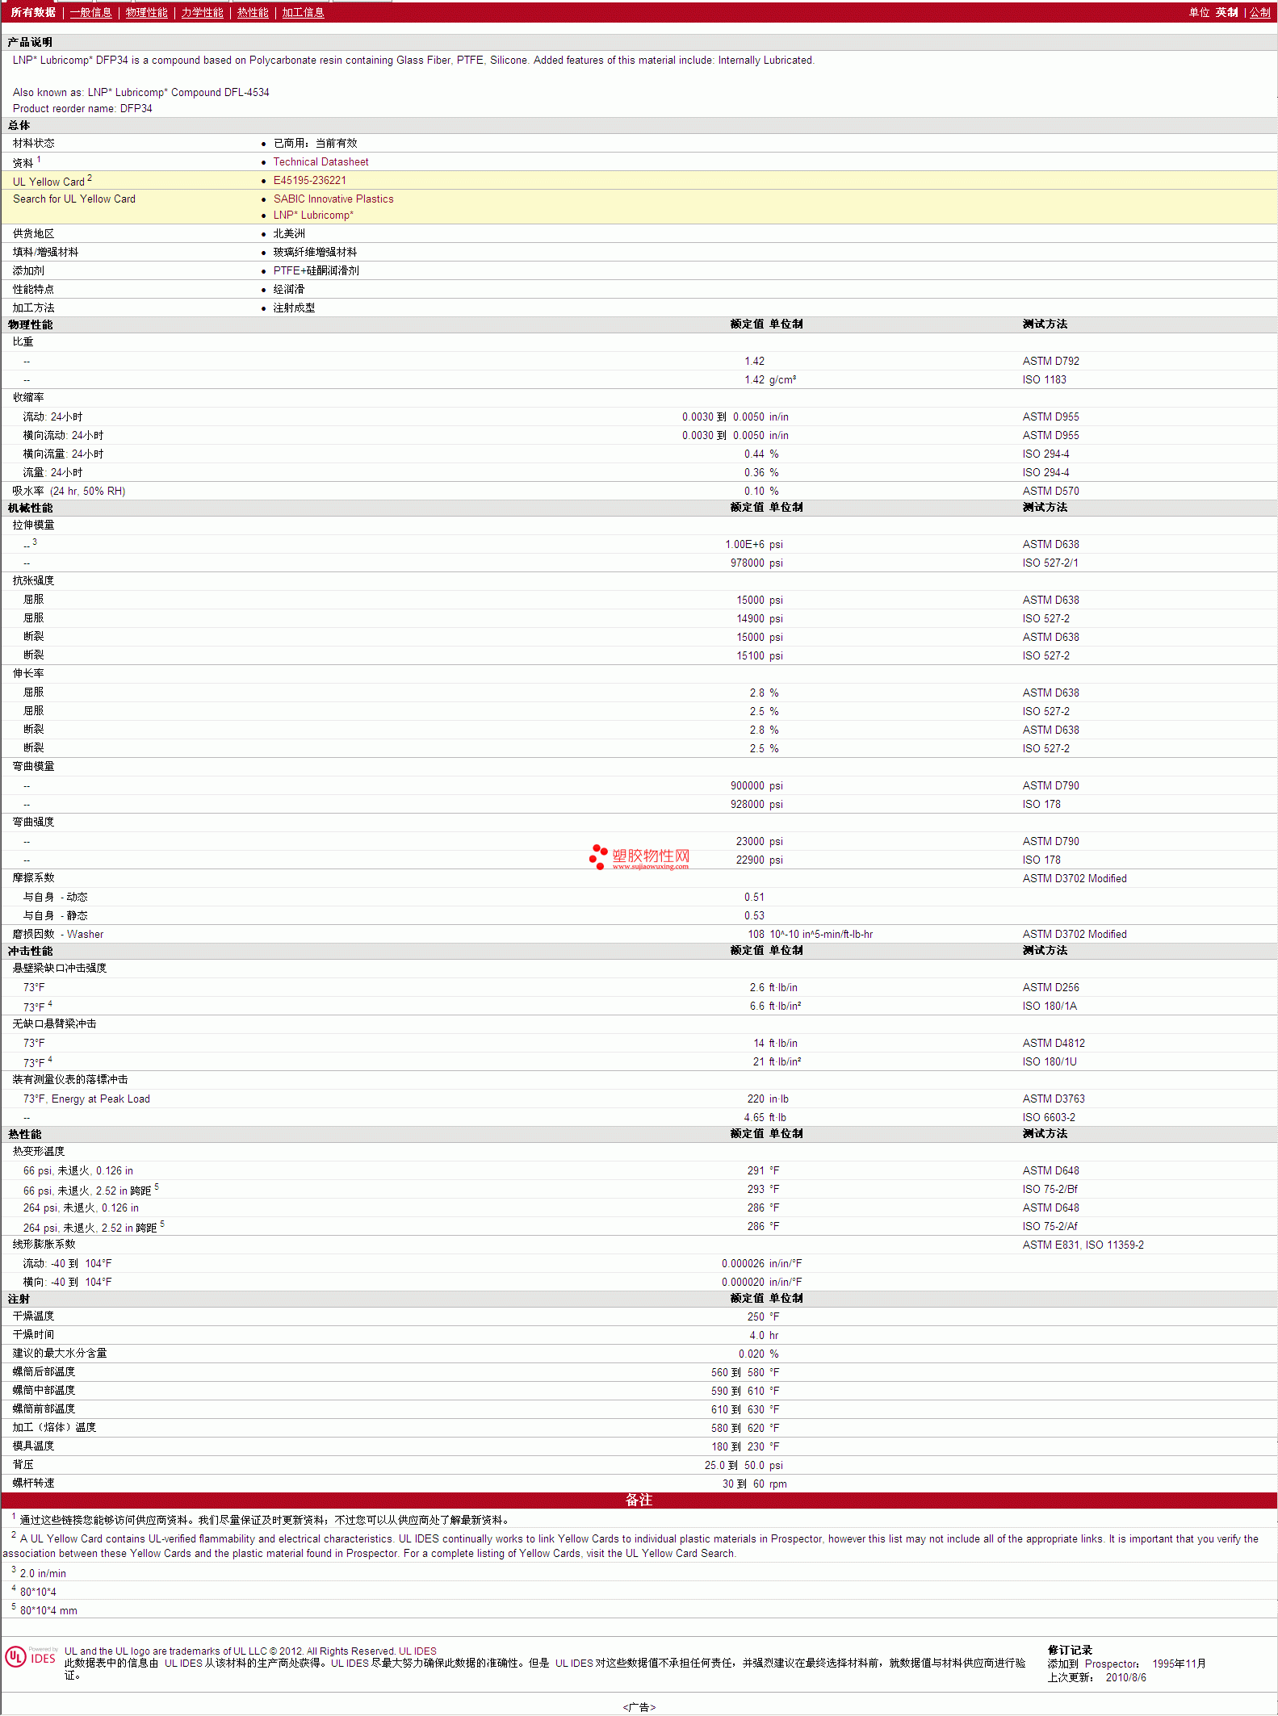Click footnote 3 text 2.0 in/min
The width and height of the screenshot is (1278, 1716).
click(43, 1573)
